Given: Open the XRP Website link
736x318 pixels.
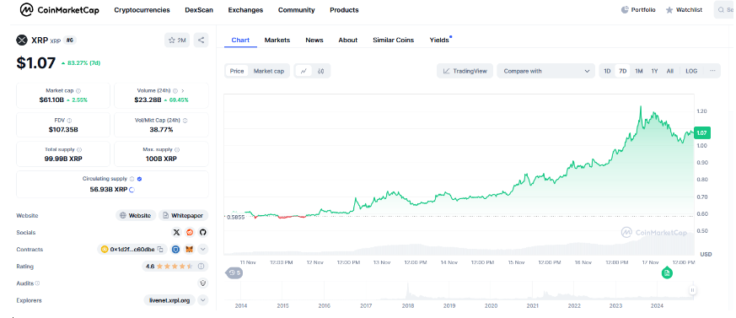Looking at the screenshot, I should pyautogui.click(x=136, y=216).
